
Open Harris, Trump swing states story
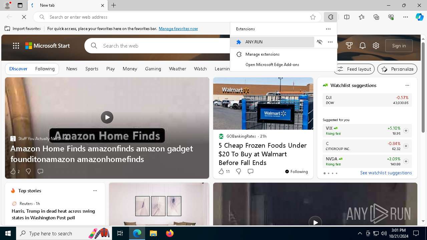pyautogui.click(x=53, y=214)
